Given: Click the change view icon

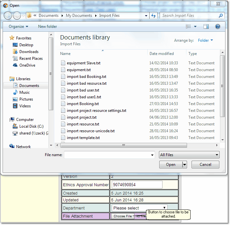Looking at the screenshot, I should 189,27.
